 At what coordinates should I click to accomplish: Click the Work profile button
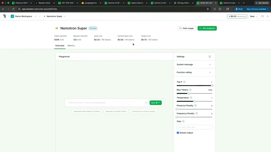click(x=239, y=9)
